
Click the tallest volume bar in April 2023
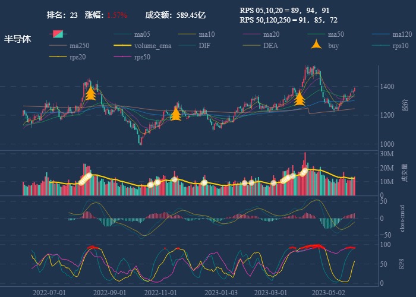pos(305,174)
